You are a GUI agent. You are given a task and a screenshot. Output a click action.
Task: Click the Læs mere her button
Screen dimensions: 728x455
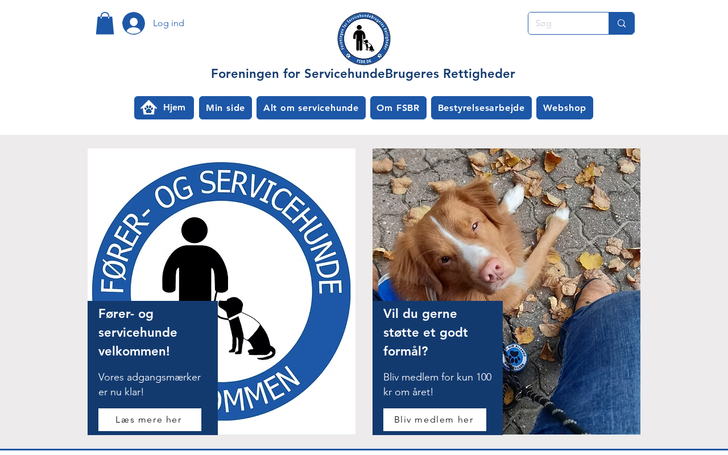click(x=150, y=420)
